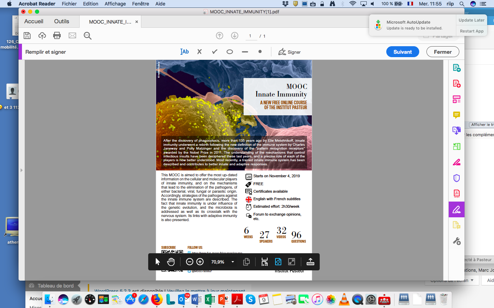Image resolution: width=494 pixels, height=308 pixels.
Task: Open Microsoft Word from the Dock
Action: click(197, 299)
